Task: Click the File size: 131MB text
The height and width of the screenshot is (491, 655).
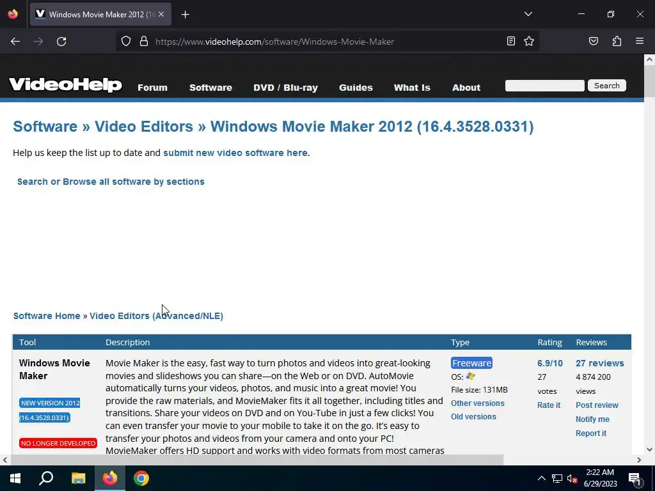Action: click(479, 390)
